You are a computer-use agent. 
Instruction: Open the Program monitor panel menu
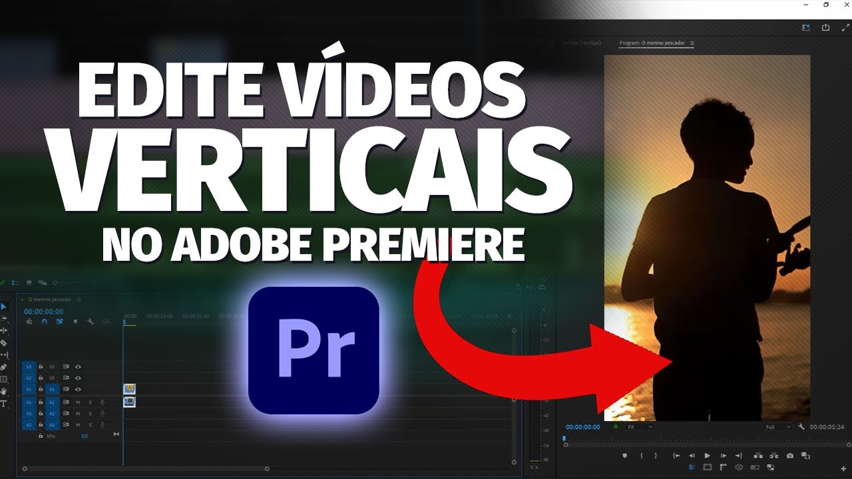pos(692,43)
